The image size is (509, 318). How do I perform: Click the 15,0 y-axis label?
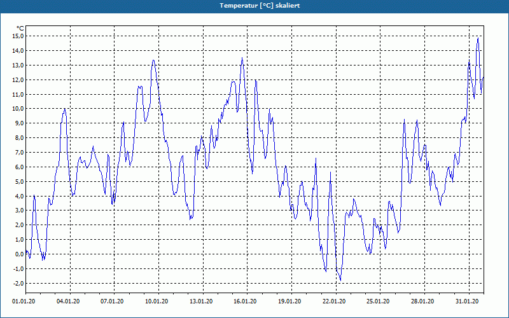(18, 36)
